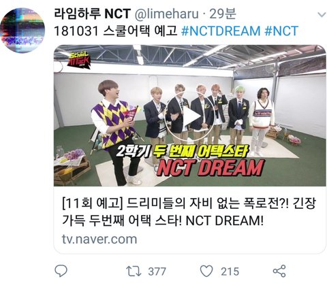The width and height of the screenshot is (327, 283).
Task: Expand the tweet options chevron
Action: [x=322, y=15]
